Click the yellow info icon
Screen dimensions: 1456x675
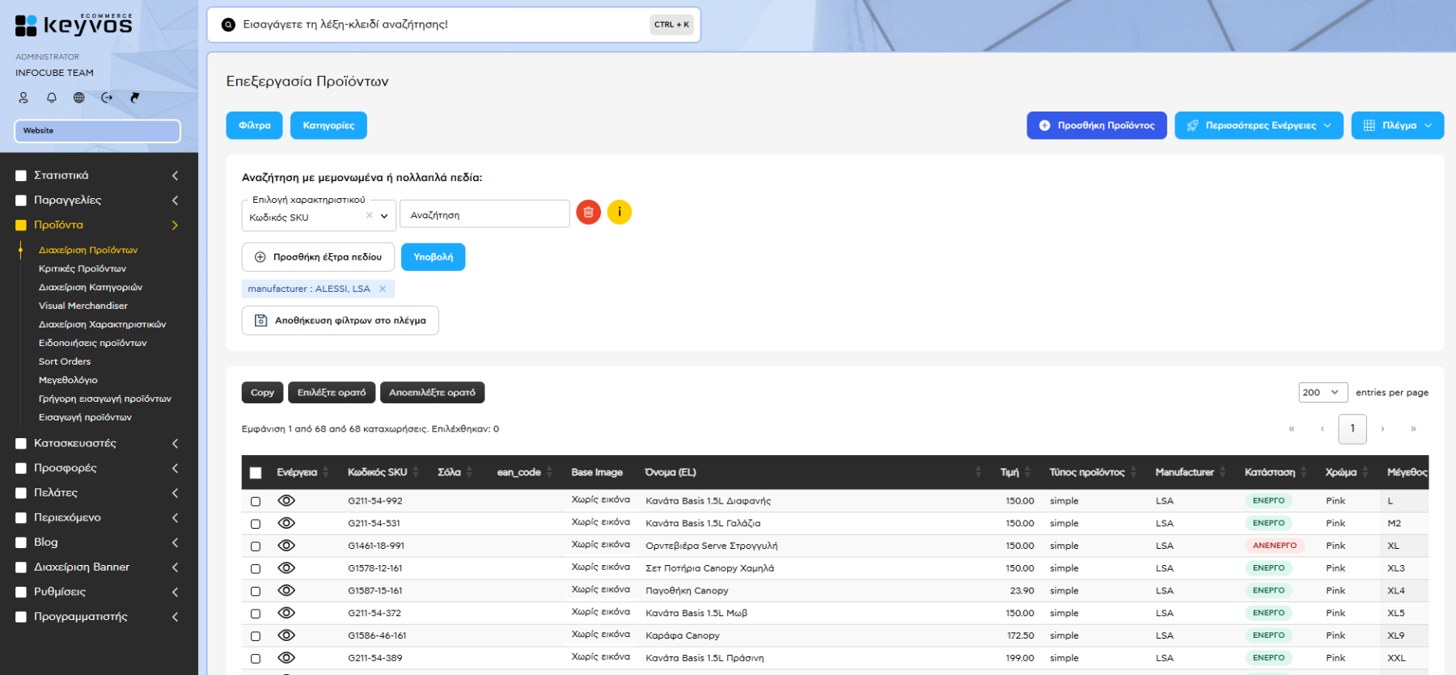click(620, 213)
